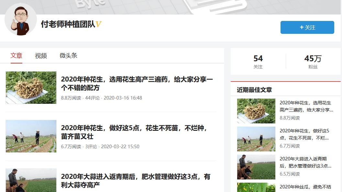Click the 44评论 comments count
Screen dimensions: 342x192
point(92,98)
